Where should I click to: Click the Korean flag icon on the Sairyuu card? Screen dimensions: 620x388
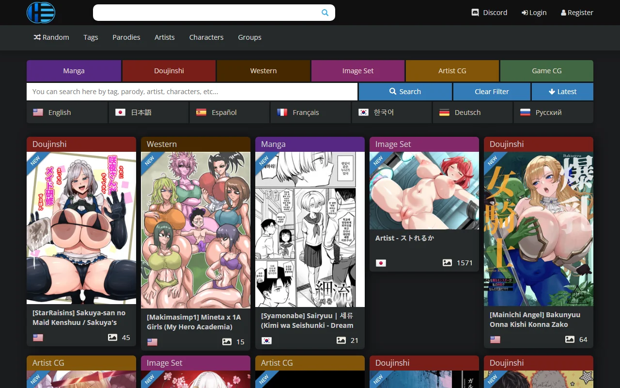tap(267, 340)
